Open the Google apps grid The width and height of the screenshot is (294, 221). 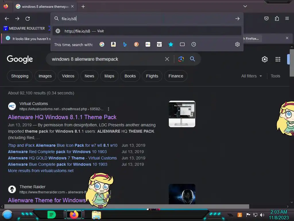click(278, 59)
